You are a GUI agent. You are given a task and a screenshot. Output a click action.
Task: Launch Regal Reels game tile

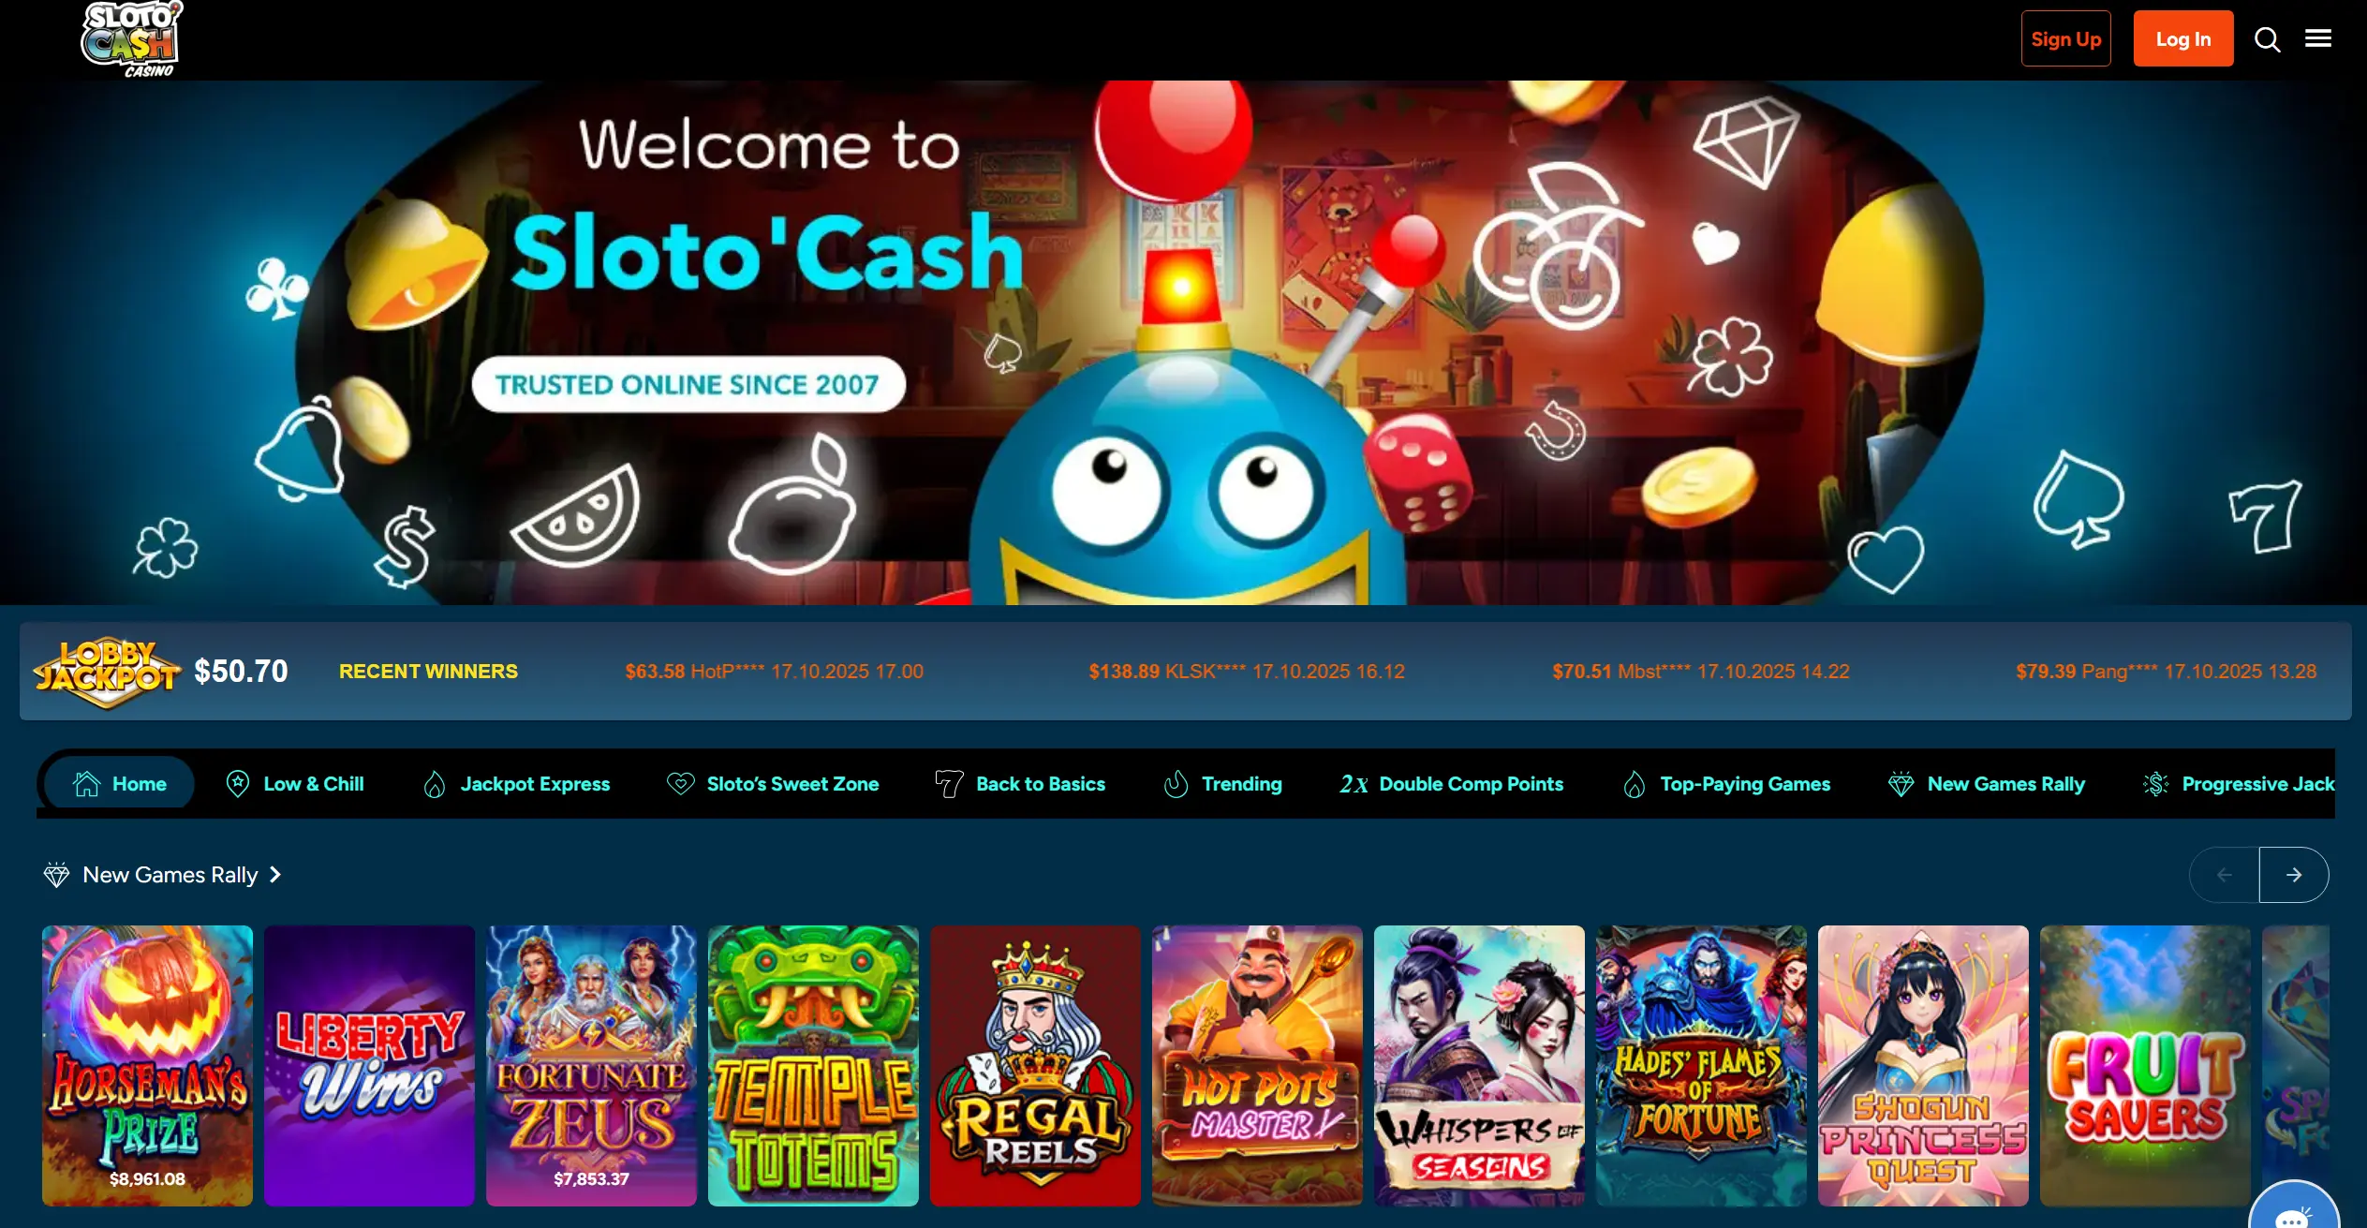pyautogui.click(x=1035, y=1066)
